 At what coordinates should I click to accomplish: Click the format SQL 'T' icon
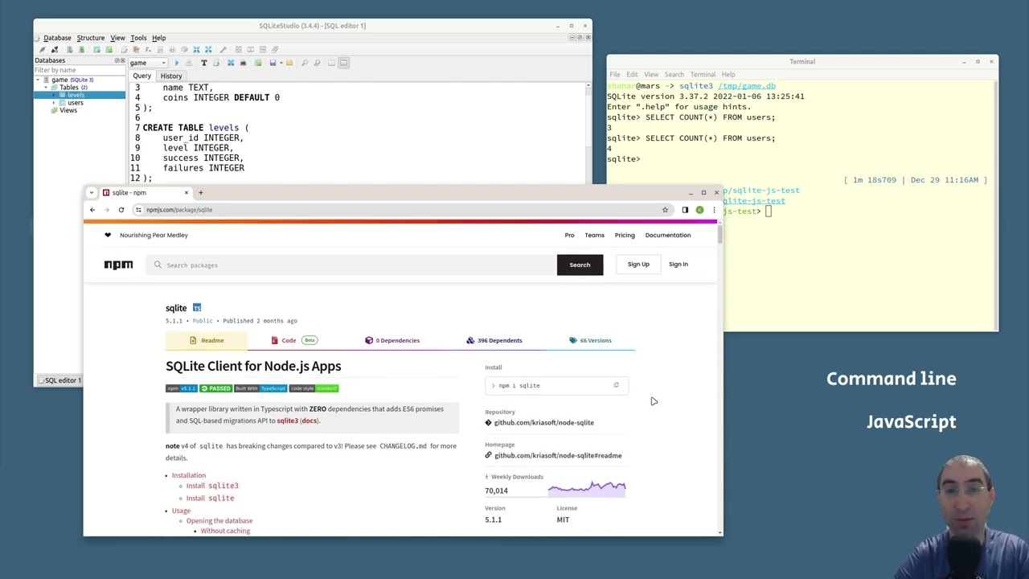203,63
